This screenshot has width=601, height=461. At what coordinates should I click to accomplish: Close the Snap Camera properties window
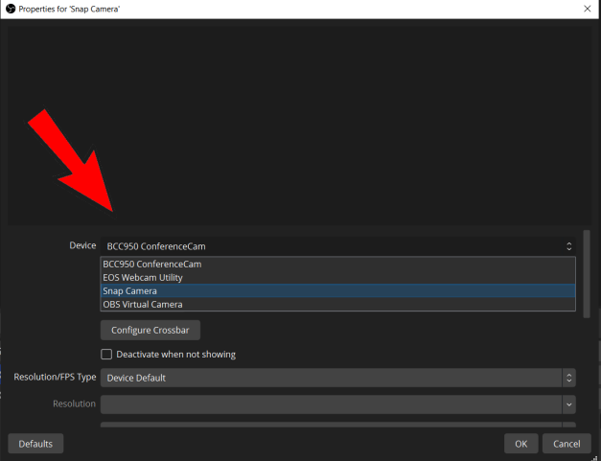(x=587, y=8)
